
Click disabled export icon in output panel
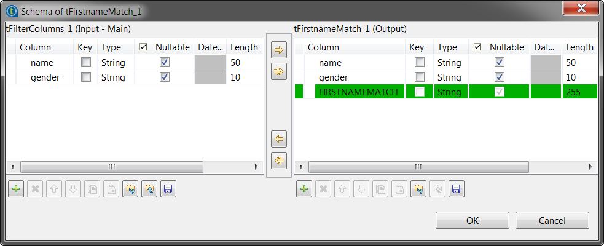click(437, 189)
